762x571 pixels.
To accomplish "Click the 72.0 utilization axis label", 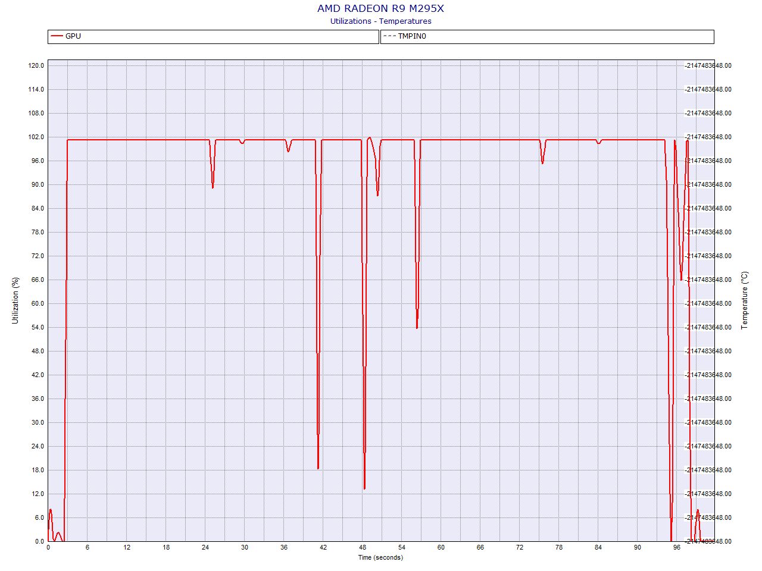I will coord(38,256).
